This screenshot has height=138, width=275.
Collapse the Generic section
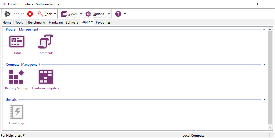coord(264,99)
